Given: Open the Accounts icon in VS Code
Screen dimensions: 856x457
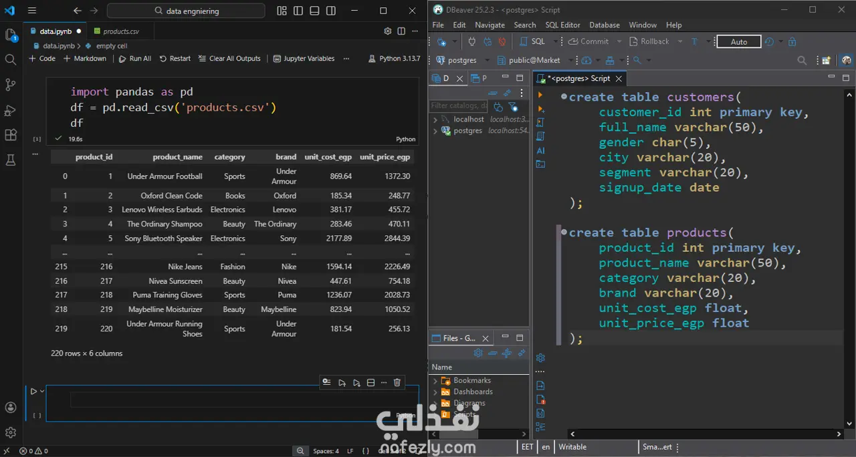Looking at the screenshot, I should tap(10, 408).
